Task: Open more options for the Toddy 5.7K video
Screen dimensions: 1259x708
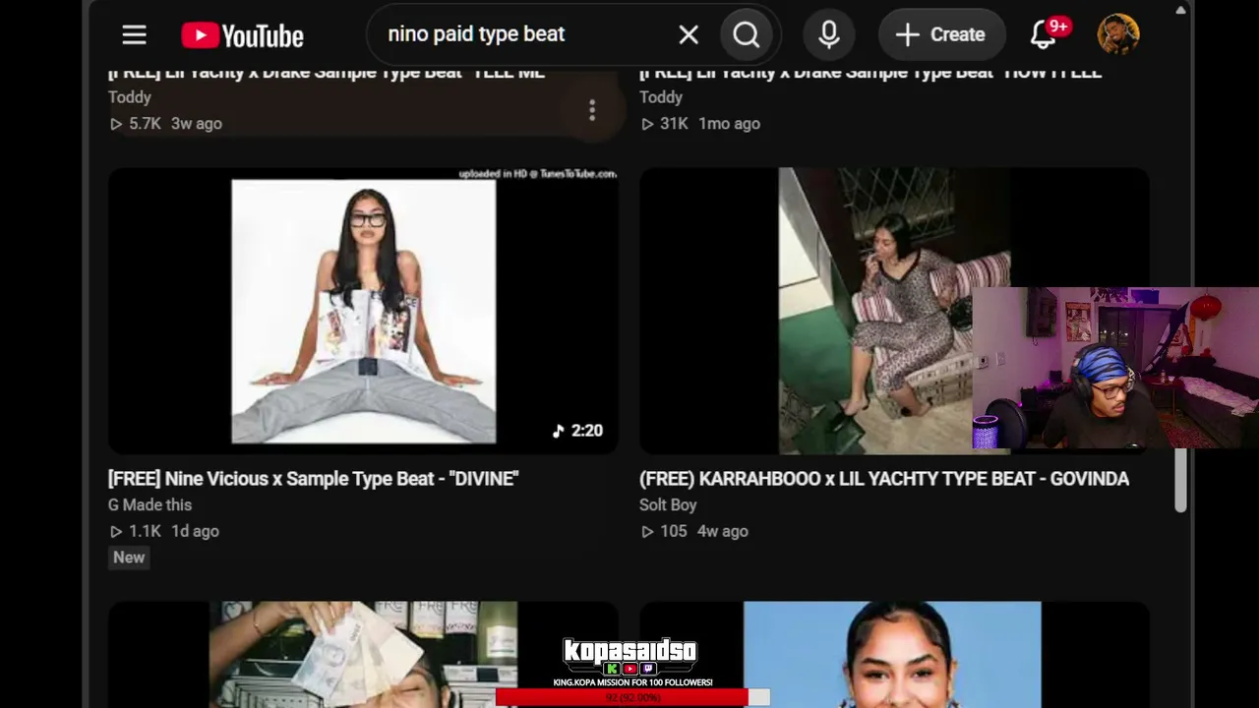Action: point(592,110)
